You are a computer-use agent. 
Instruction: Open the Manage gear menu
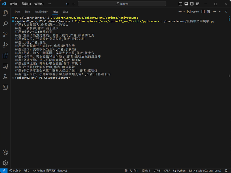pos(5,163)
